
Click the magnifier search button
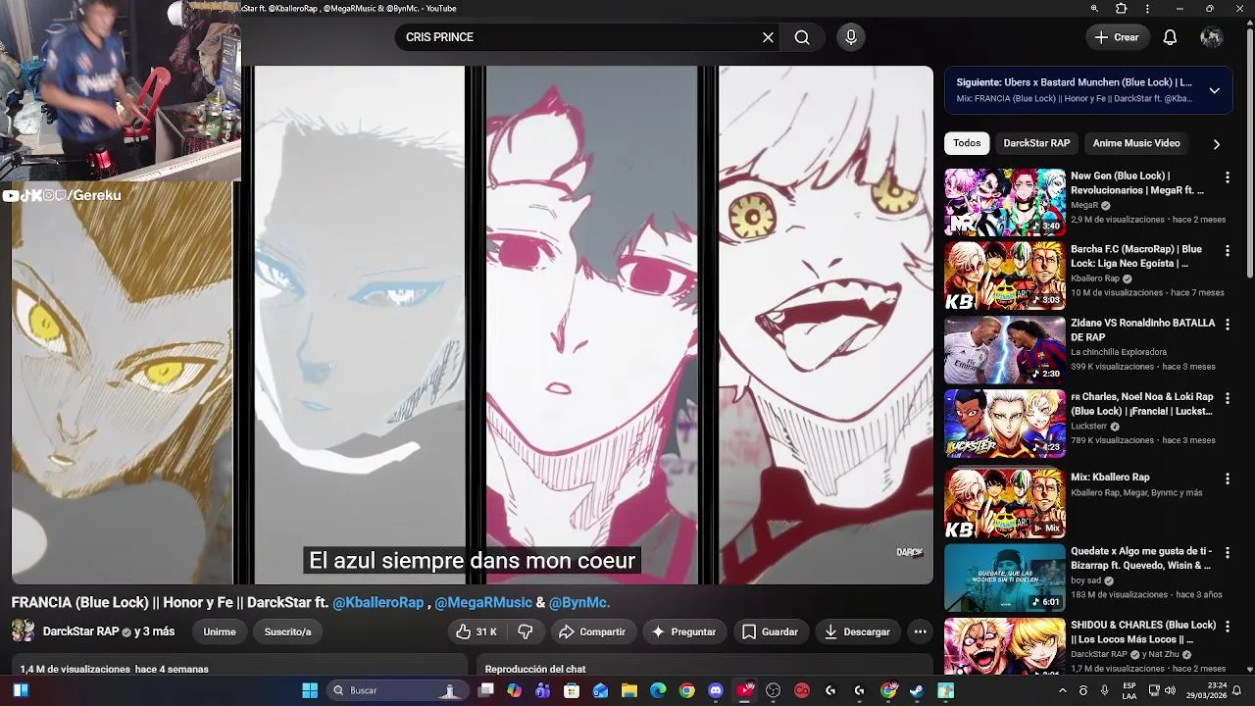tap(802, 37)
